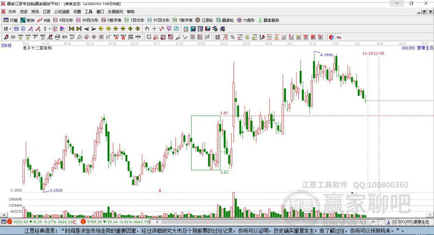Image resolution: width=434 pixels, height=235 pixels.
Task: Click the blue infinity loop icon
Action: coord(339,37)
